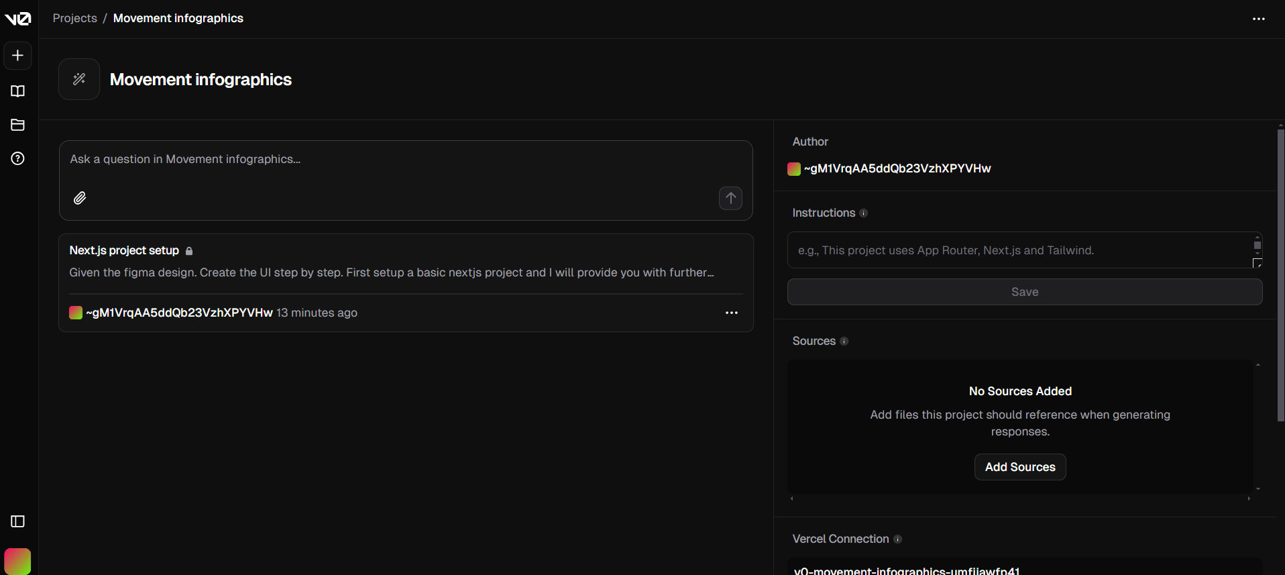Screen dimensions: 1285x575
Task: Open top-right three-dot project options menu
Action: (1258, 19)
